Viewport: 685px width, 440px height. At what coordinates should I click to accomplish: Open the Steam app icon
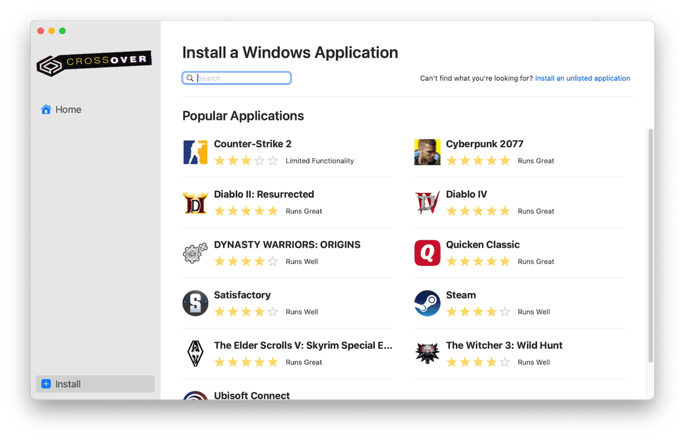point(427,303)
